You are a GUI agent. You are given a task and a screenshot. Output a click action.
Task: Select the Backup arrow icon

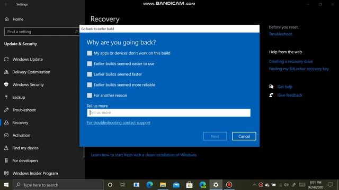[x=6, y=97]
